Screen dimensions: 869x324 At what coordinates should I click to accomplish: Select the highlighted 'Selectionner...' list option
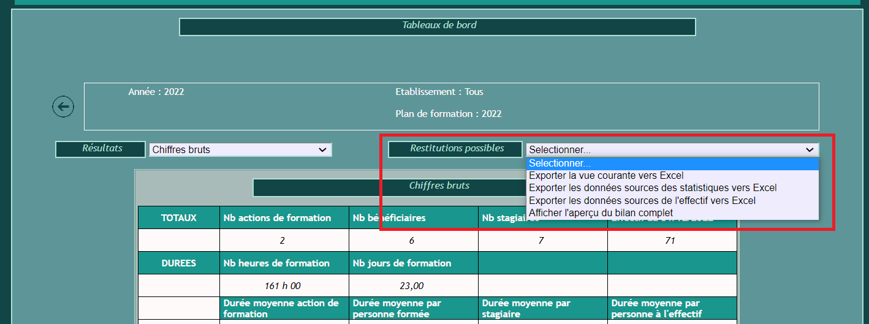(x=672, y=164)
